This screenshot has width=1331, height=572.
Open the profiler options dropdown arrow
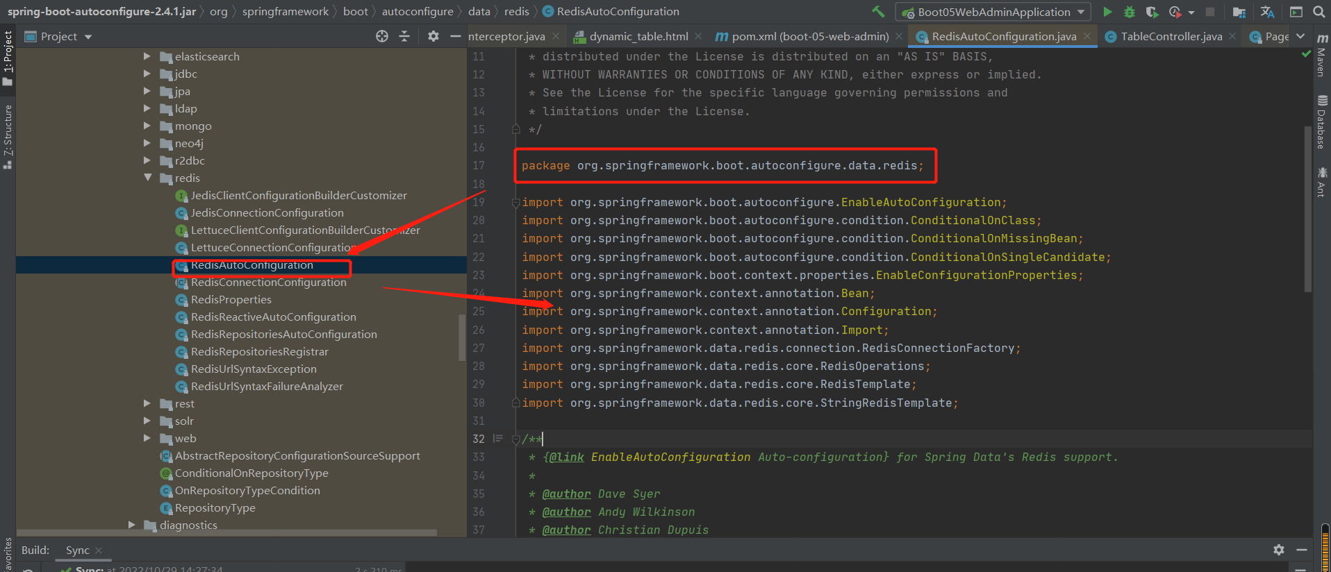click(x=1191, y=12)
